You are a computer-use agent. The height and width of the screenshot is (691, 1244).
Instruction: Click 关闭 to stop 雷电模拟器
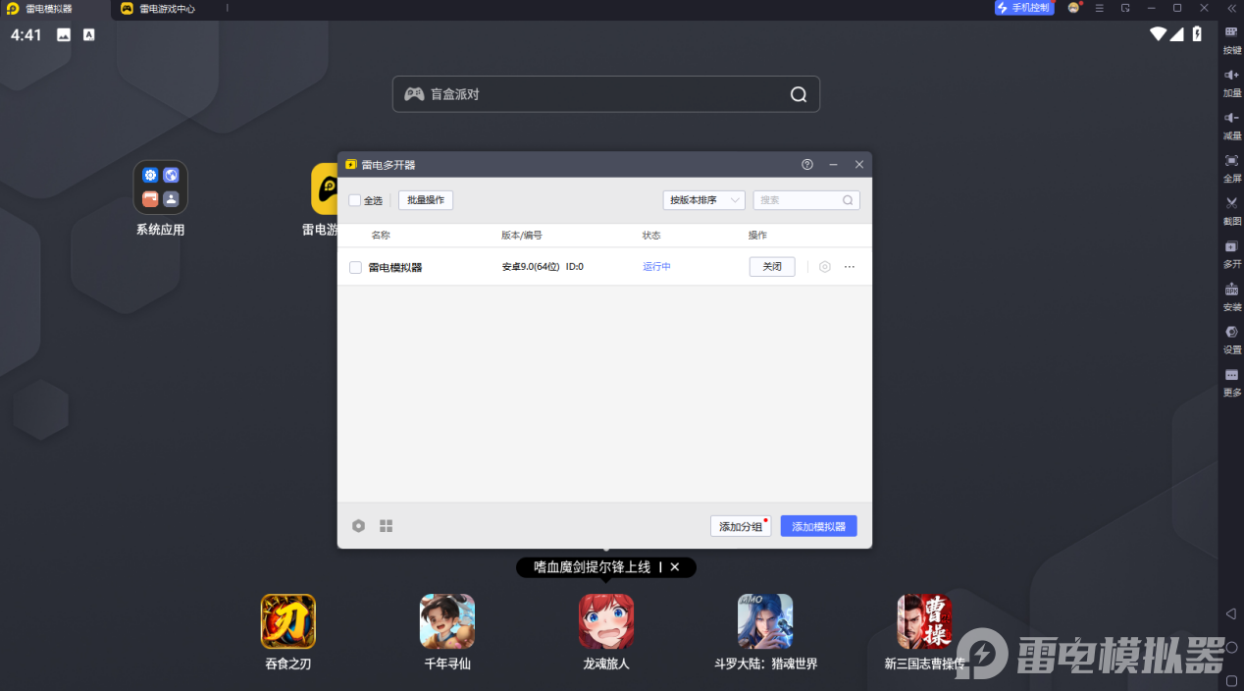click(x=772, y=266)
